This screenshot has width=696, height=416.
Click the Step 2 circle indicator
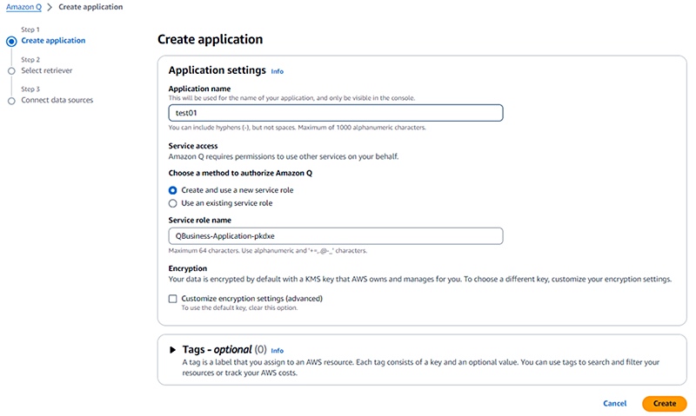[x=11, y=71]
